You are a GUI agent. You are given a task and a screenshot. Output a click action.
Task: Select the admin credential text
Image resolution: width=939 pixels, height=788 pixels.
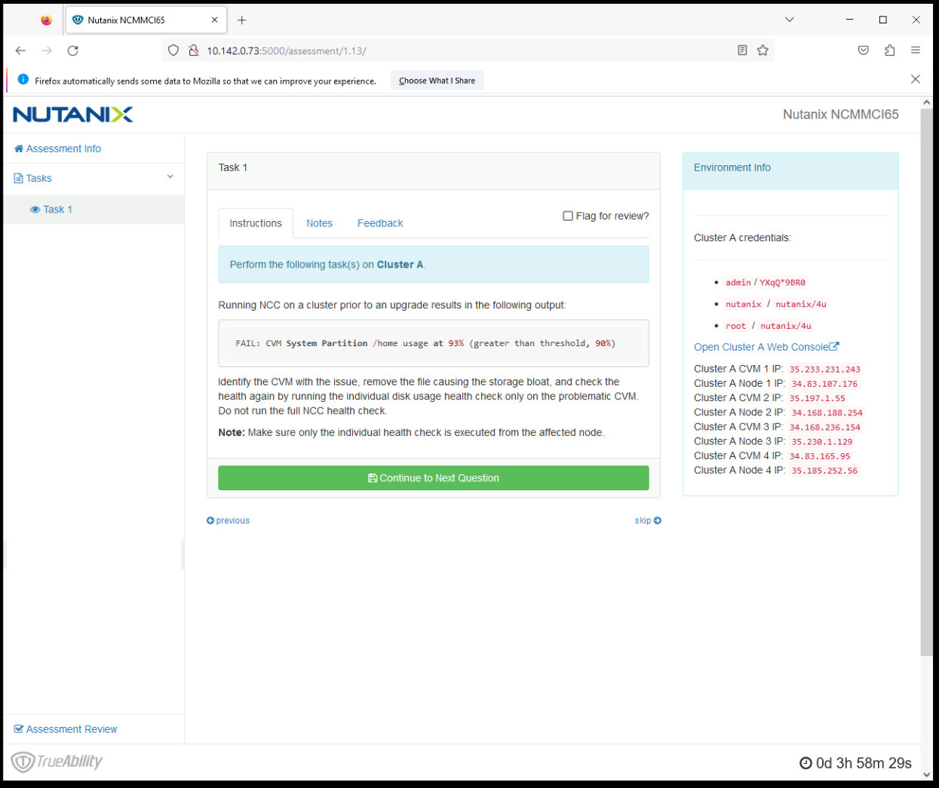738,283
